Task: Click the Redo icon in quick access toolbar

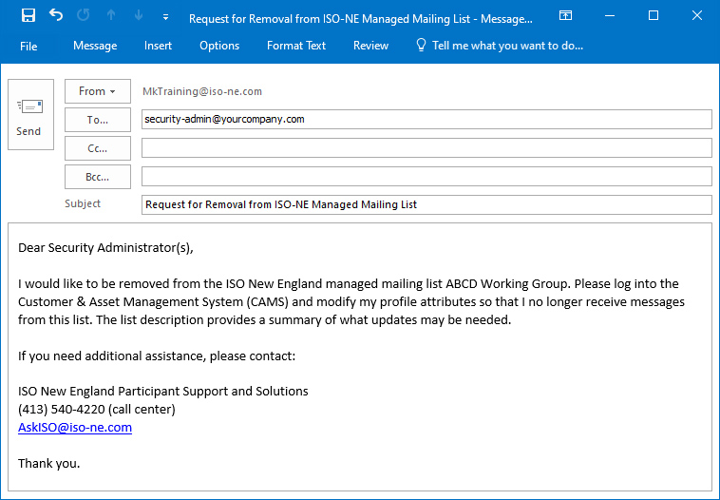Action: click(x=83, y=16)
